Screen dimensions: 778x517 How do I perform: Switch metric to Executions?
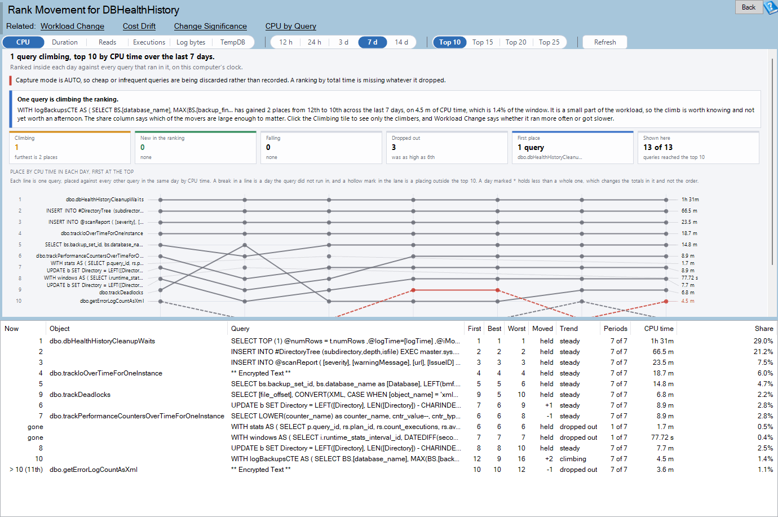149,42
